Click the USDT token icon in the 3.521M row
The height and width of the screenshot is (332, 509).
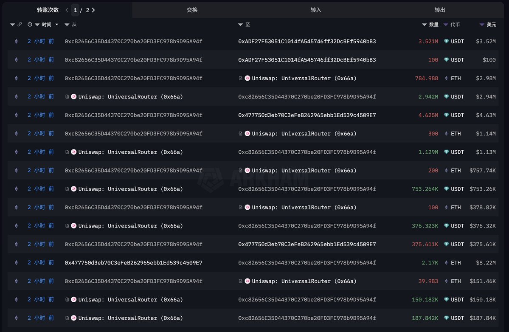[x=446, y=41]
